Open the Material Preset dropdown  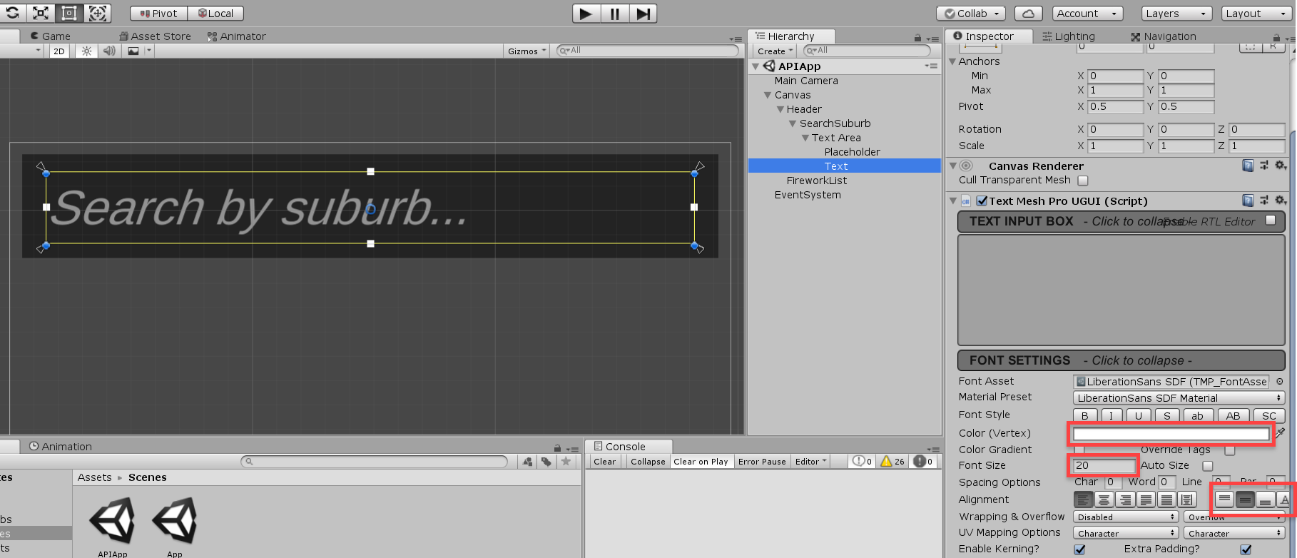point(1179,398)
